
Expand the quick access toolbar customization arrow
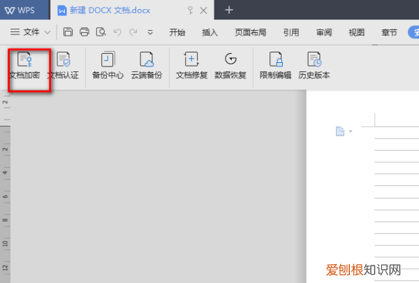(150, 33)
